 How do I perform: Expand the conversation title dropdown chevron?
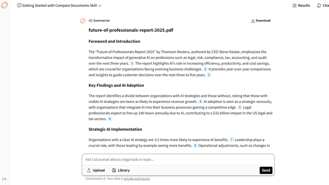[100, 6]
